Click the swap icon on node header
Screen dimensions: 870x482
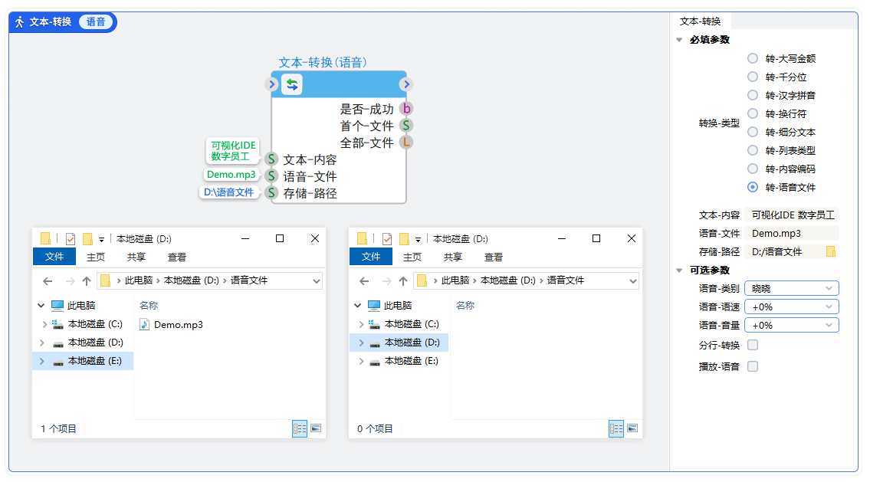click(x=292, y=84)
